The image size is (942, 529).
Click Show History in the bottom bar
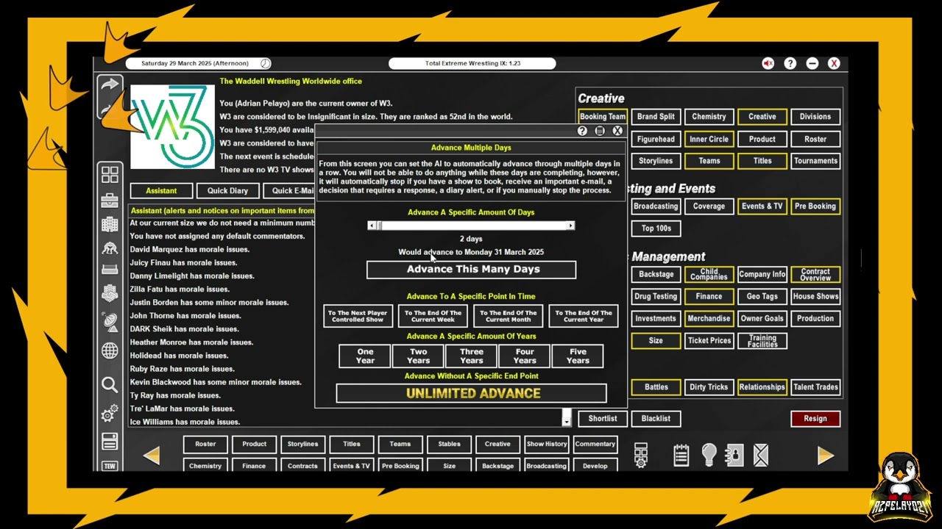pos(546,444)
